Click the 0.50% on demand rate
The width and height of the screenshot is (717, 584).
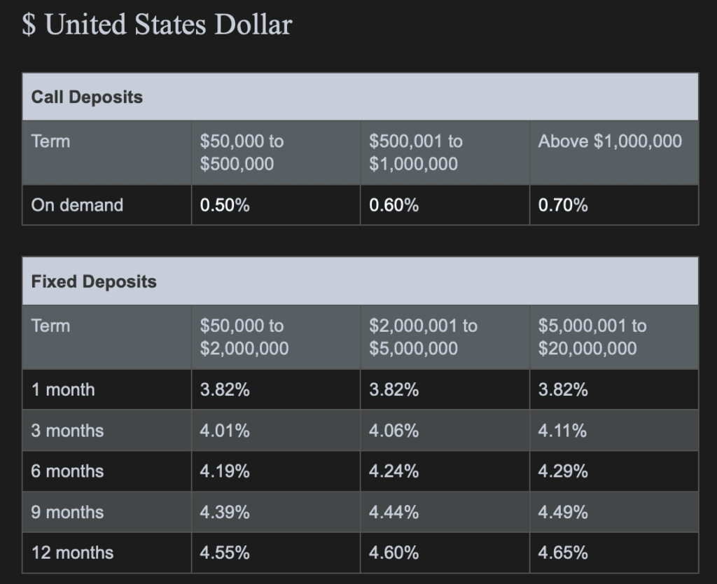225,205
